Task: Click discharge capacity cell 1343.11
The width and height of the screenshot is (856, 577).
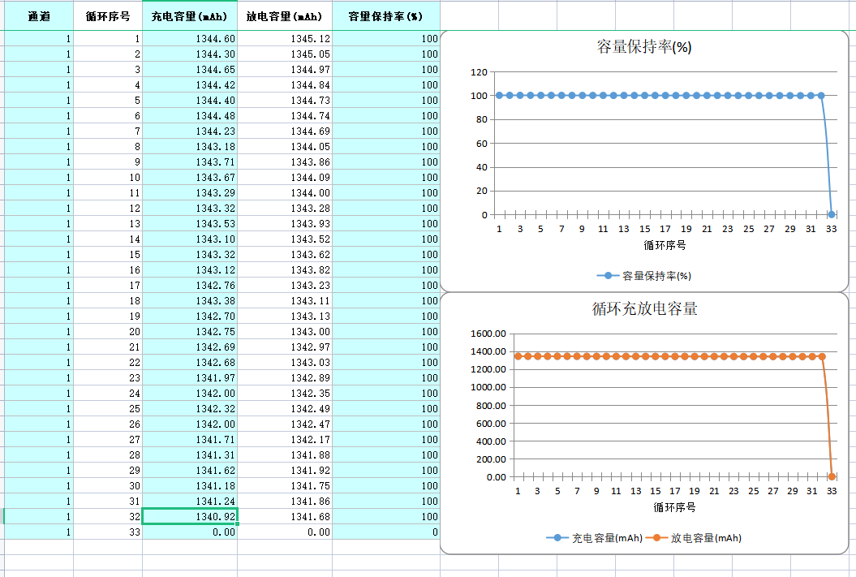Action: coord(285,301)
